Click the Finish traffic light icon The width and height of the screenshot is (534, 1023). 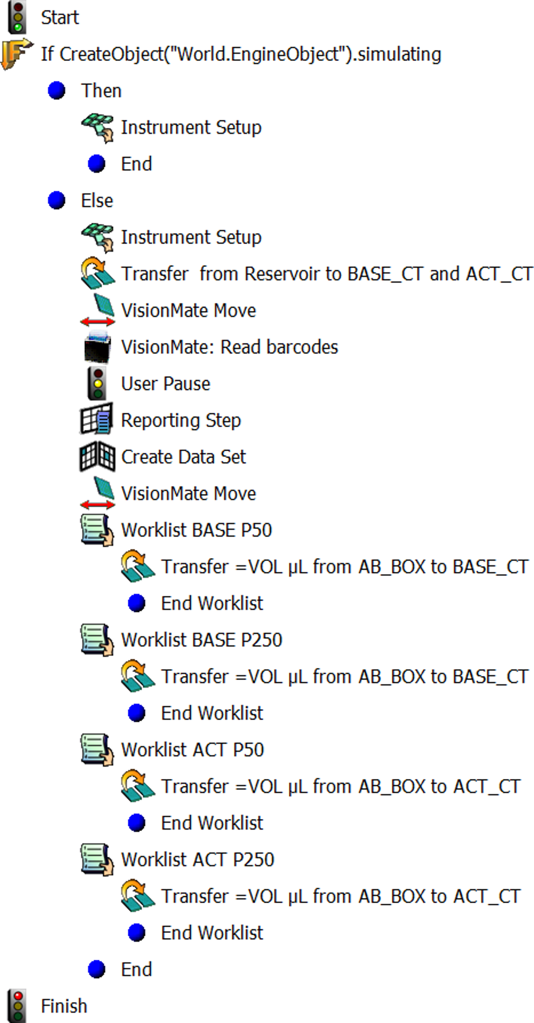17,1006
